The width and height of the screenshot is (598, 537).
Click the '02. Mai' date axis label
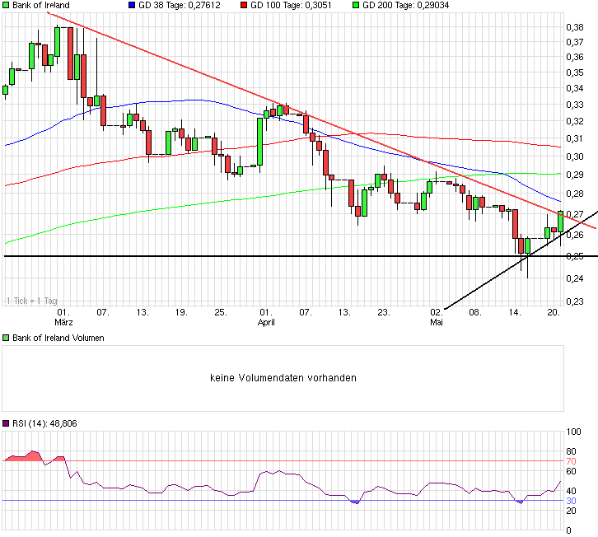click(x=437, y=318)
